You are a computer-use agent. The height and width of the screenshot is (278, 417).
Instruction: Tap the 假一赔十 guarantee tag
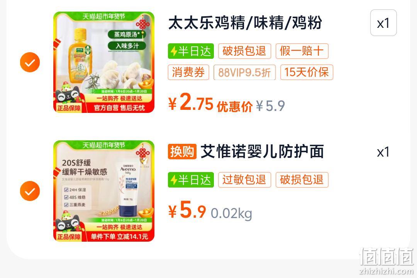point(302,51)
